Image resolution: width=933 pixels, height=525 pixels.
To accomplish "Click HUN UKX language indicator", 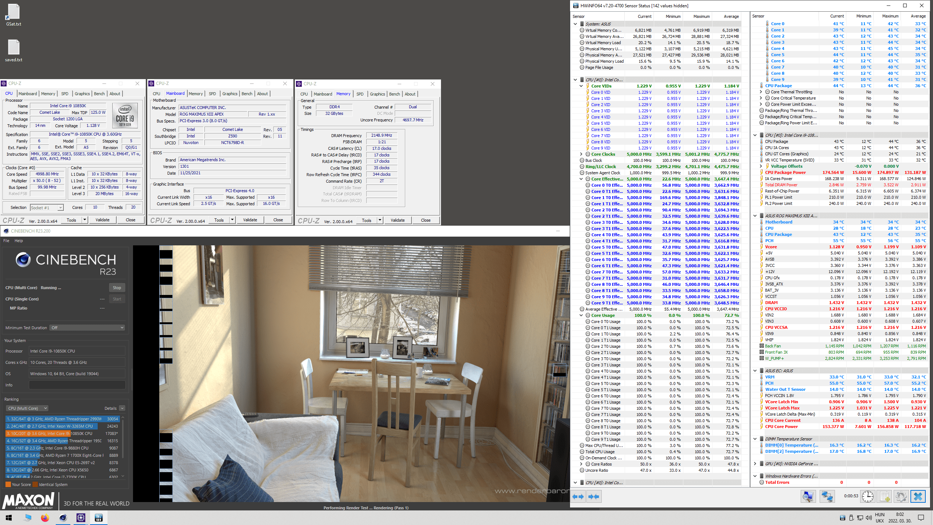I will click(x=880, y=518).
